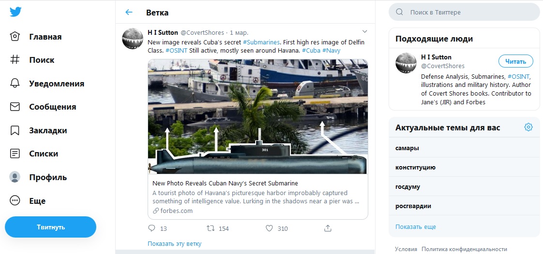Reply to the tweet via comment icon
The width and height of the screenshot is (543, 254).
click(x=151, y=228)
